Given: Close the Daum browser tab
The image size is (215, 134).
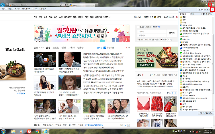Looking at the screenshot, I should click(93, 5).
